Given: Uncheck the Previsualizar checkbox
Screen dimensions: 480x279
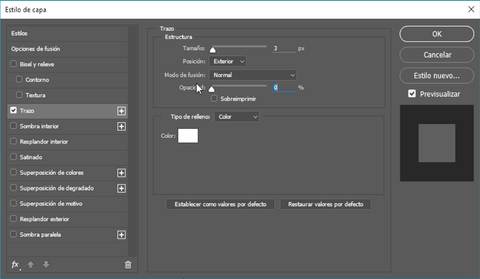Looking at the screenshot, I should pyautogui.click(x=412, y=94).
